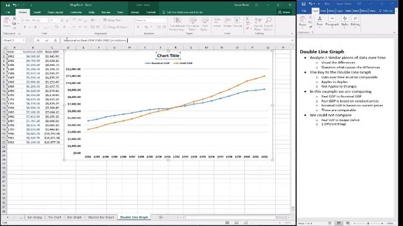This screenshot has width=403, height=226.
Task: Click Excel's Share button
Action: coord(284,12)
